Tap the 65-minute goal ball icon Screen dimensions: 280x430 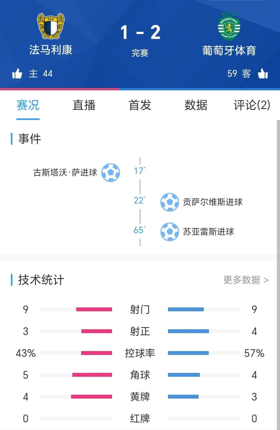point(170,232)
